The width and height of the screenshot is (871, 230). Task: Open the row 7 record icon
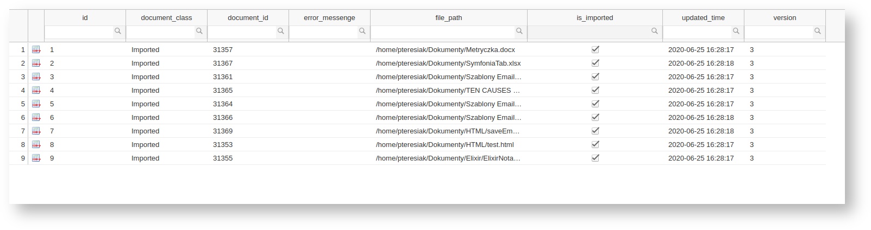[x=36, y=131]
